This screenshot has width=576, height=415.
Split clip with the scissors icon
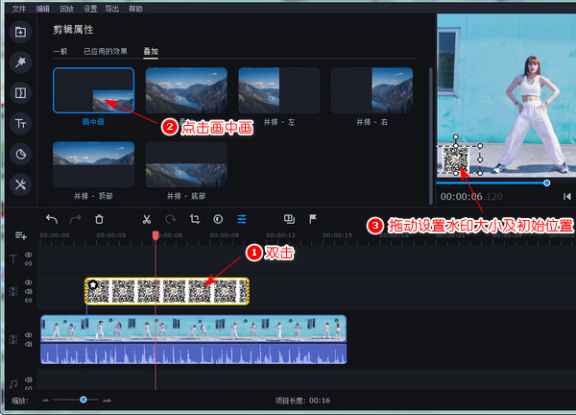tap(147, 219)
